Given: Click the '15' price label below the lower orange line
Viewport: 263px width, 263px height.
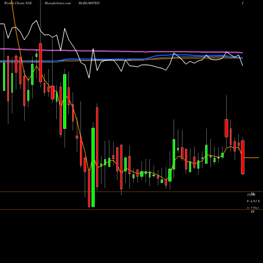Looking at the screenshot, I should click(252, 212).
